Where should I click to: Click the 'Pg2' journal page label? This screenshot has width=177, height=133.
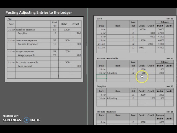pos(9,19)
